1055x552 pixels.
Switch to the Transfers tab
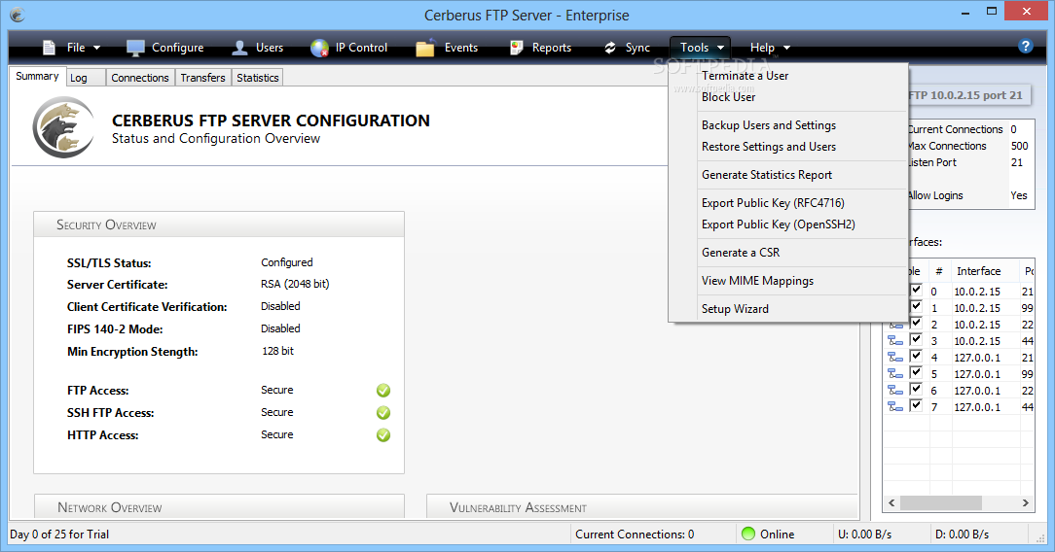(202, 78)
